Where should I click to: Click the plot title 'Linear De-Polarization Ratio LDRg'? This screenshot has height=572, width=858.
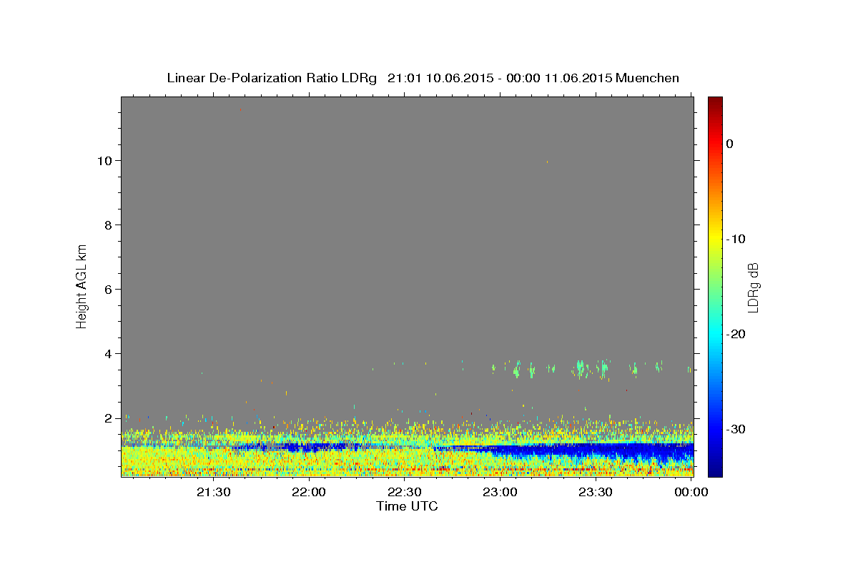pos(271,78)
